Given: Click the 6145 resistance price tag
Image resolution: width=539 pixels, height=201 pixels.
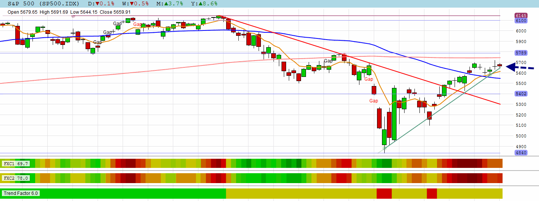Looking at the screenshot, I should point(521,16).
